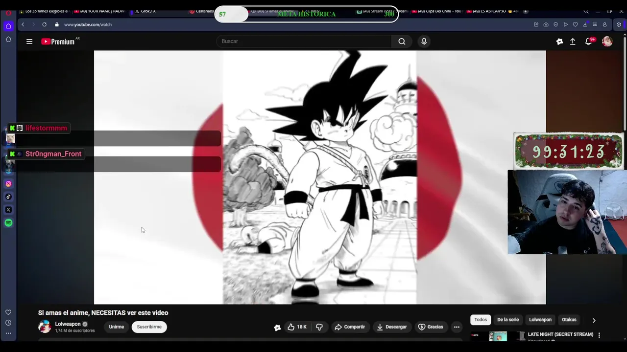Click the address bar heart bookmark icon
This screenshot has height=352, width=627.
click(x=575, y=24)
